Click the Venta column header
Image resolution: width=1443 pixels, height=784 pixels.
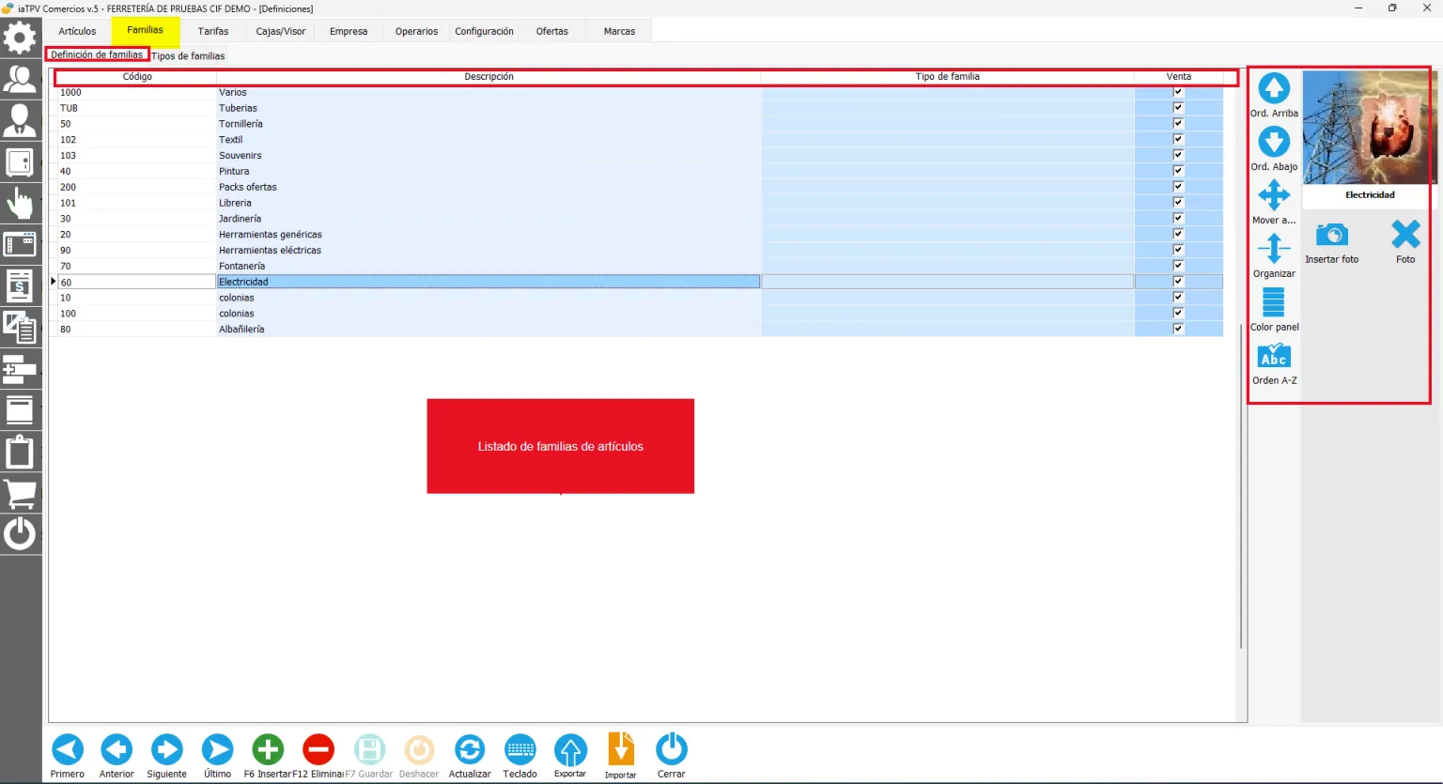tap(1179, 77)
